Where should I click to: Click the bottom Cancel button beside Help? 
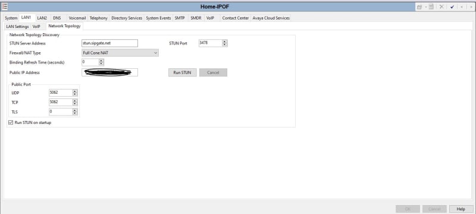point(434,209)
